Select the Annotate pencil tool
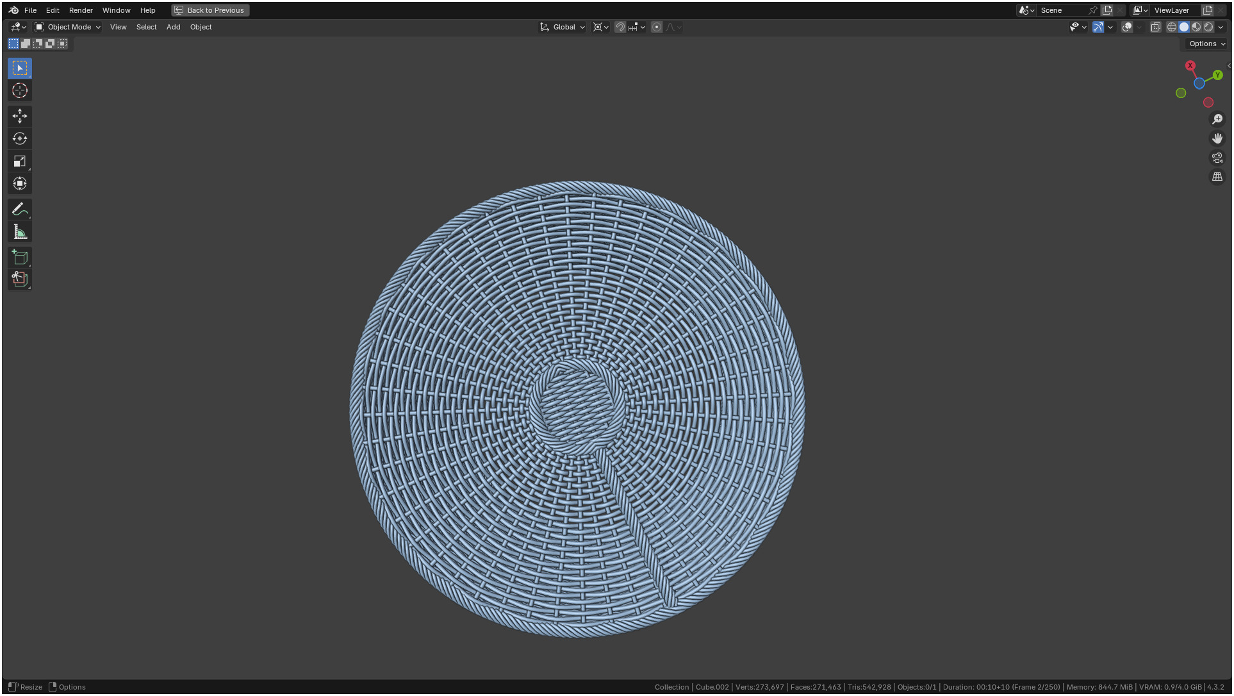 [x=19, y=210]
